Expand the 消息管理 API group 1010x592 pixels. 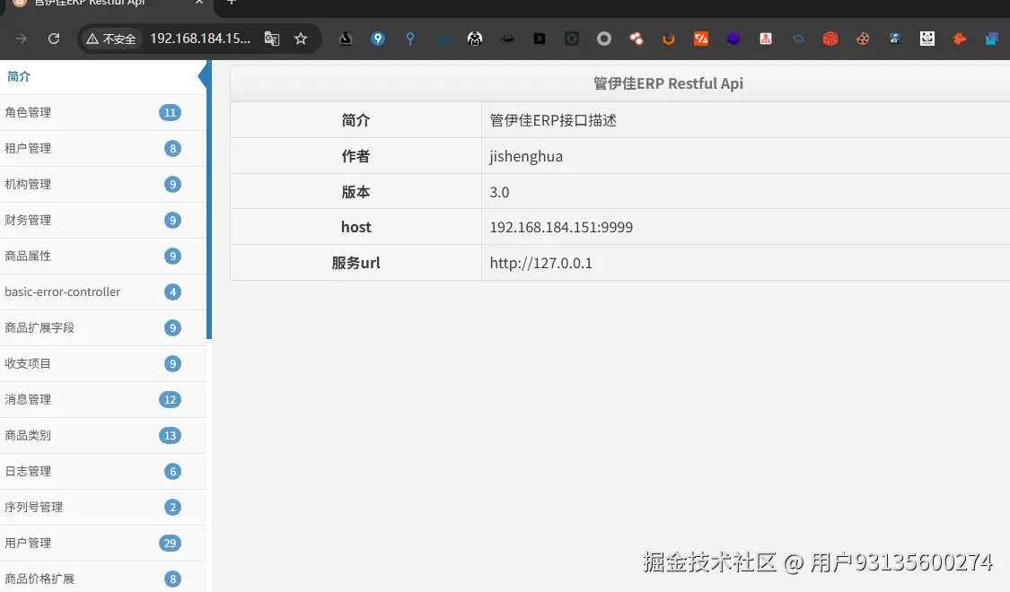point(103,400)
